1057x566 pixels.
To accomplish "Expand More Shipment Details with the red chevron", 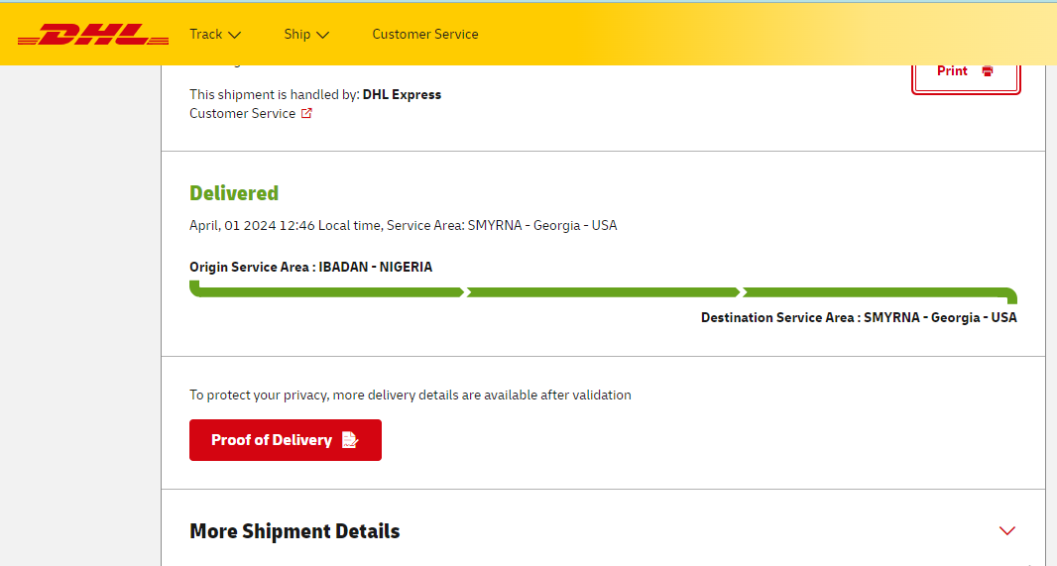I will pyautogui.click(x=1007, y=531).
